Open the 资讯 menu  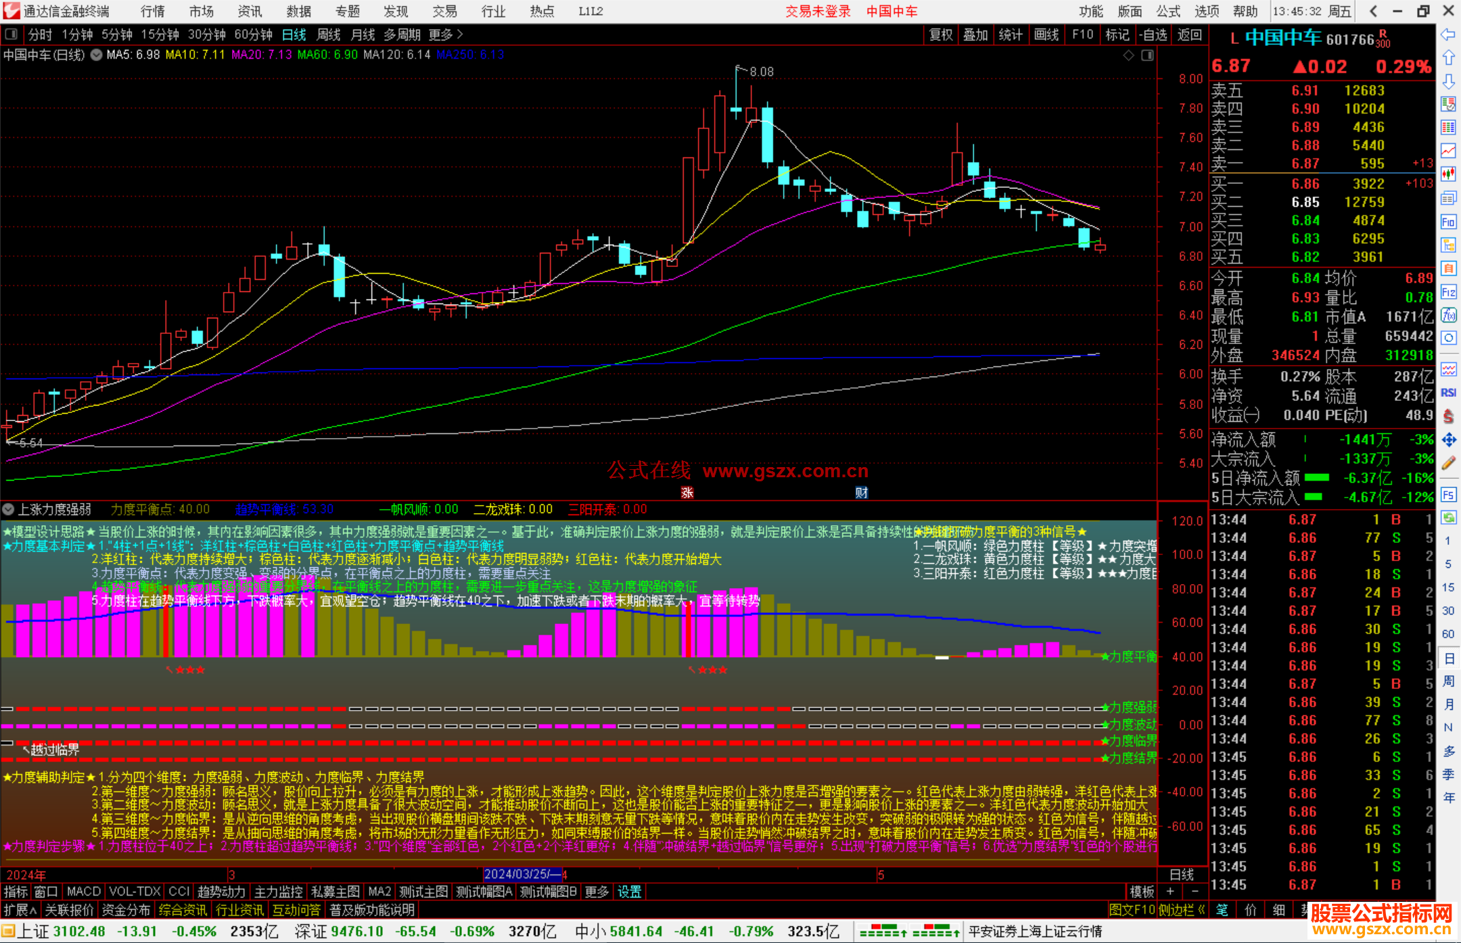click(x=250, y=11)
